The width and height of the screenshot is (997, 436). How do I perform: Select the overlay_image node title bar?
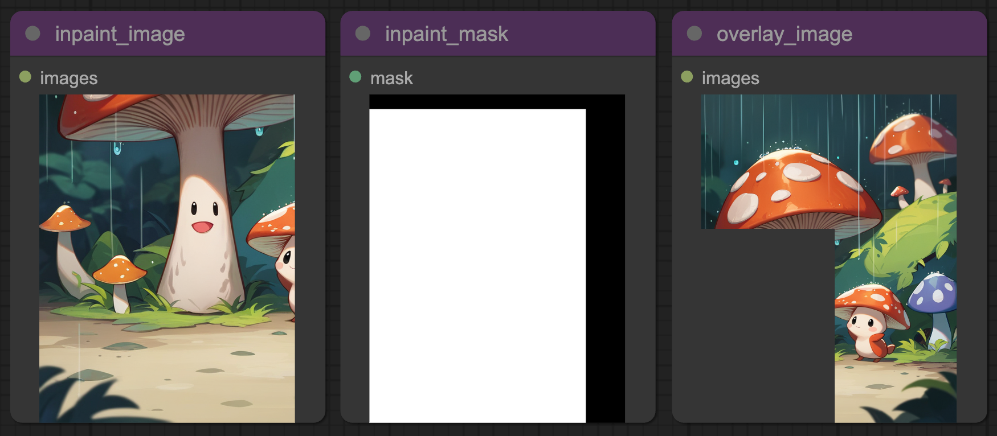pyautogui.click(x=830, y=34)
